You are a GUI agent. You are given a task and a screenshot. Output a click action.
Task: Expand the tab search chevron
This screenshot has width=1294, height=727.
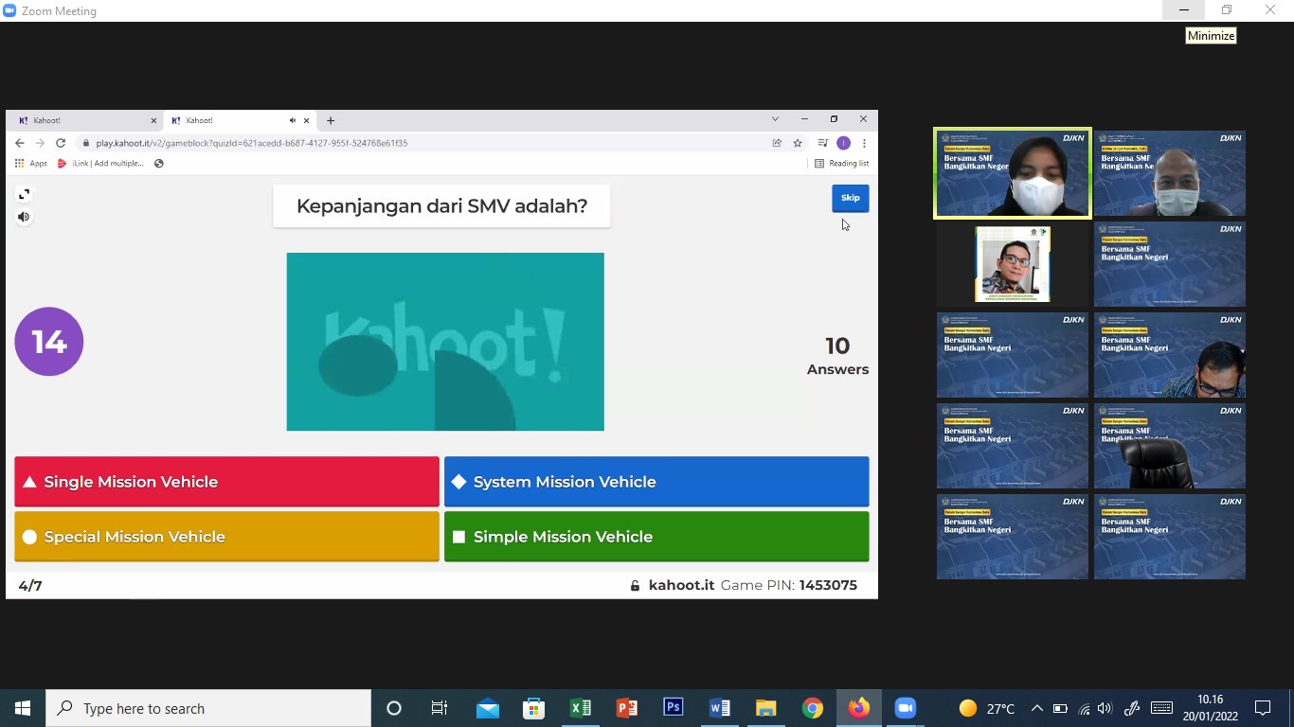pos(775,119)
